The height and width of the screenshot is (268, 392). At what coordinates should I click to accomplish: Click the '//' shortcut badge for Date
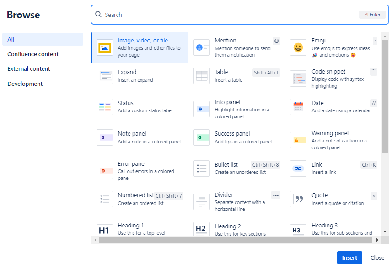point(374,103)
